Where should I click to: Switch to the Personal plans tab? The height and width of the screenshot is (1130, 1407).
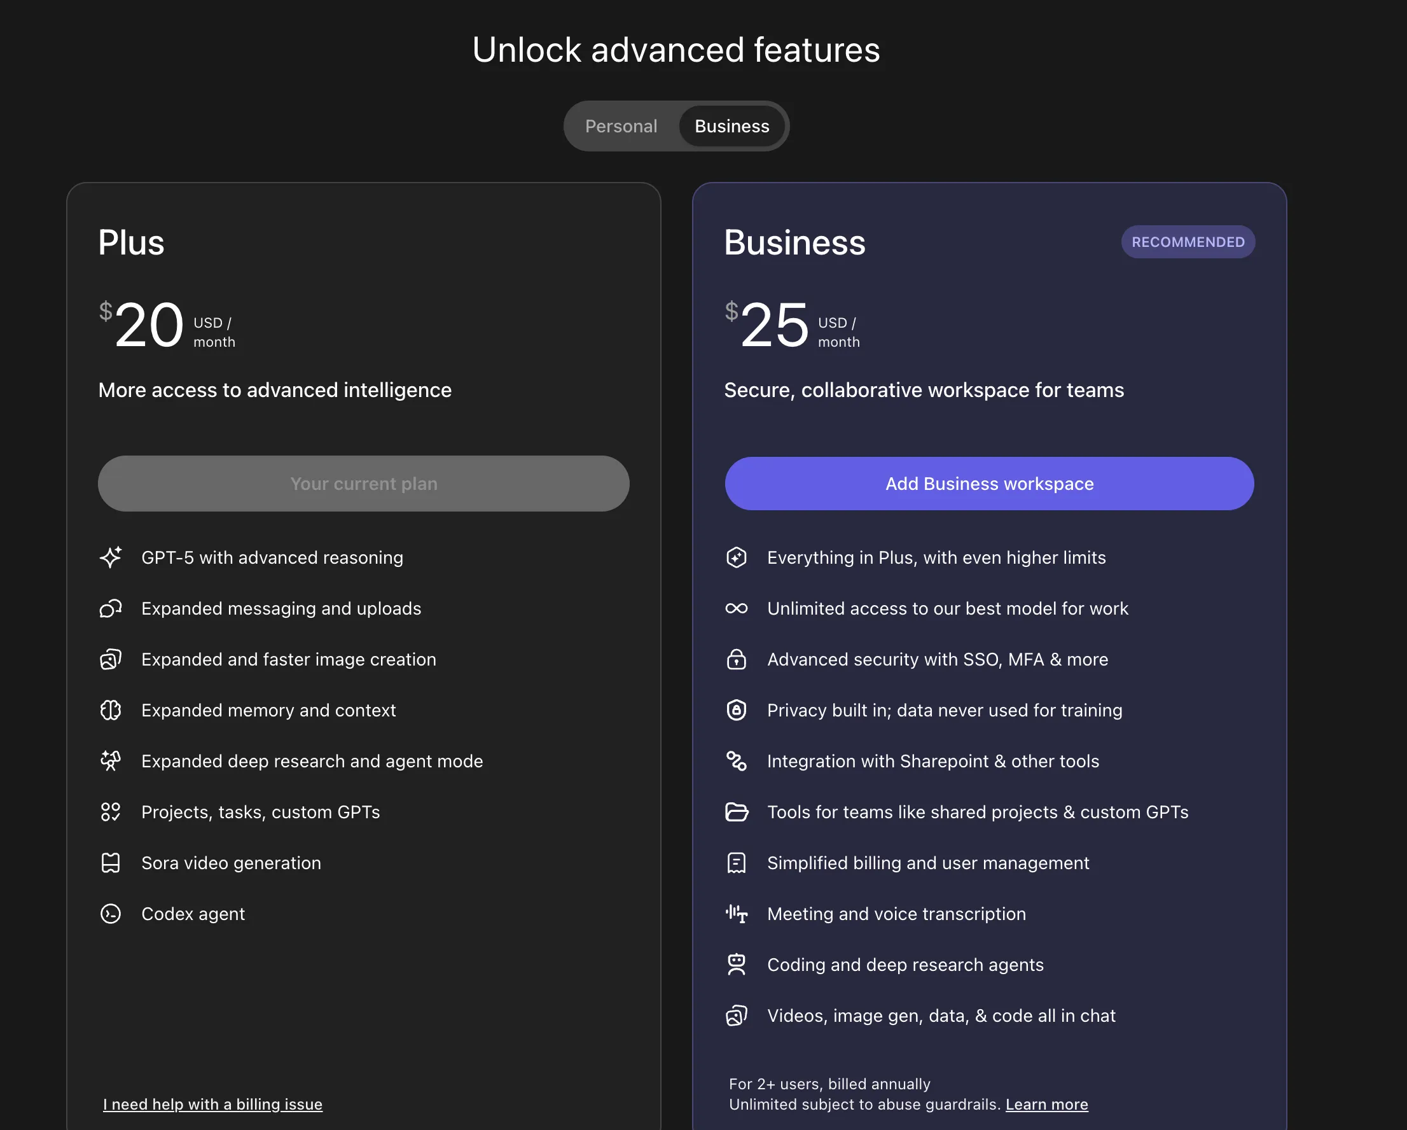(x=621, y=126)
